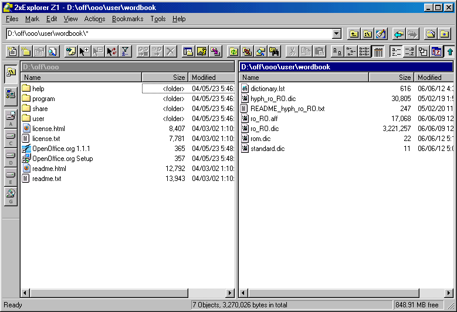The height and width of the screenshot is (312, 457).
Task: Open the Tools menu
Action: click(x=158, y=19)
